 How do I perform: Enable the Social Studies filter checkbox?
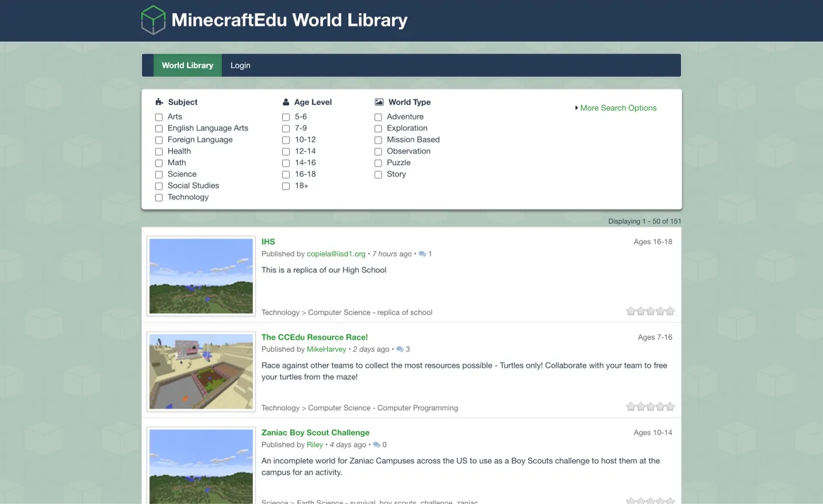tap(159, 186)
